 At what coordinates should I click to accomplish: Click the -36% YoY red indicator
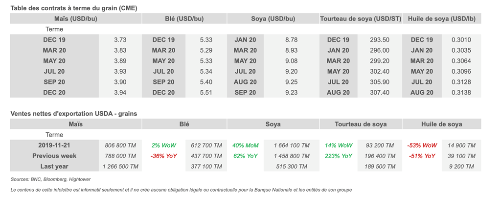tap(164, 156)
